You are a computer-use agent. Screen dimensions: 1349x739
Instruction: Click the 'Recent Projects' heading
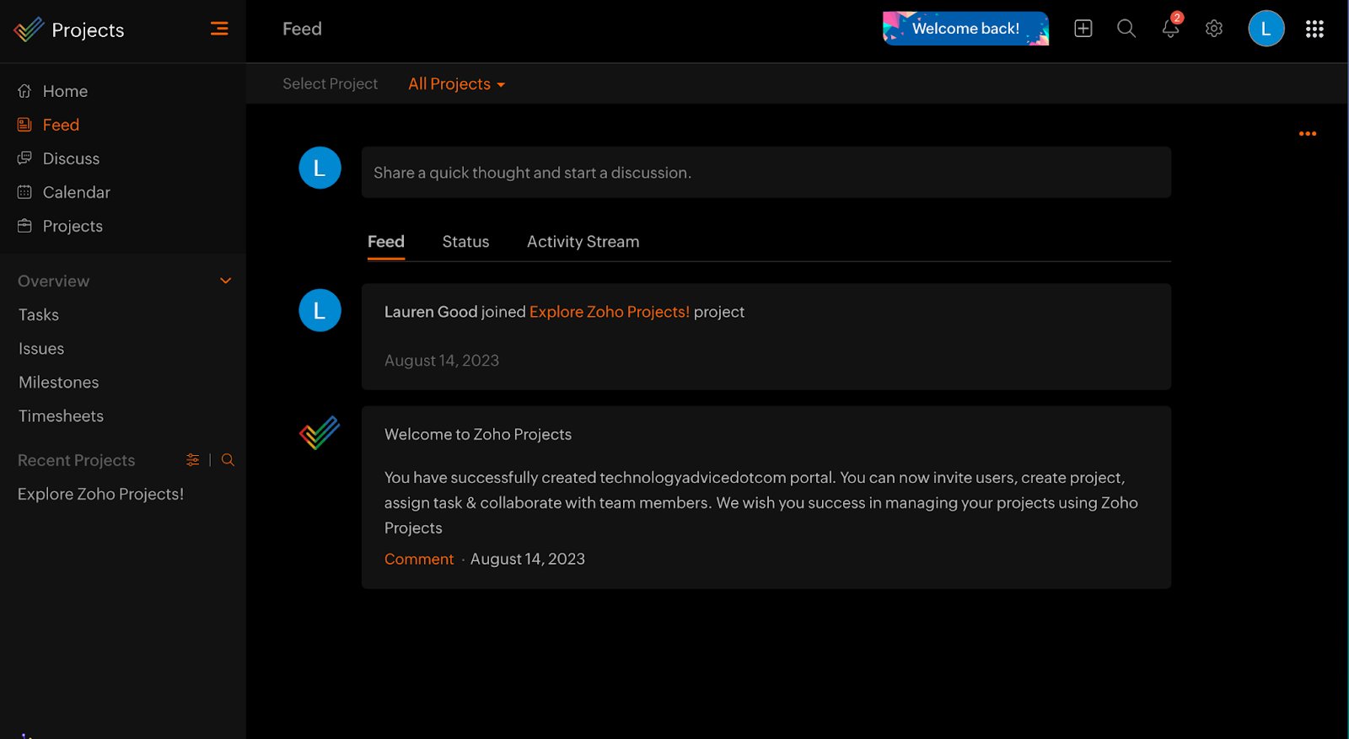(76, 460)
